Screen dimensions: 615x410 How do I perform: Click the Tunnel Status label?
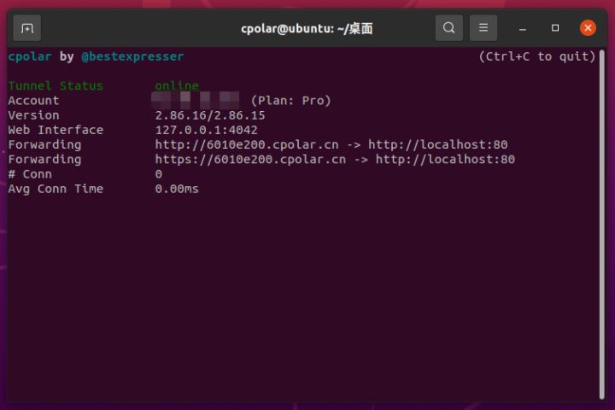(x=56, y=85)
